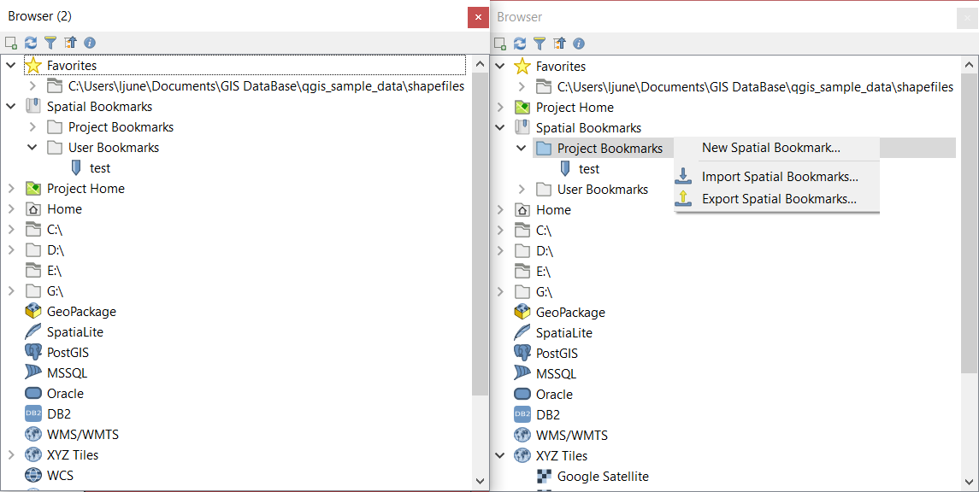Click Refresh icon in Browser (2) toolbar
The height and width of the screenshot is (492, 979).
click(31, 43)
